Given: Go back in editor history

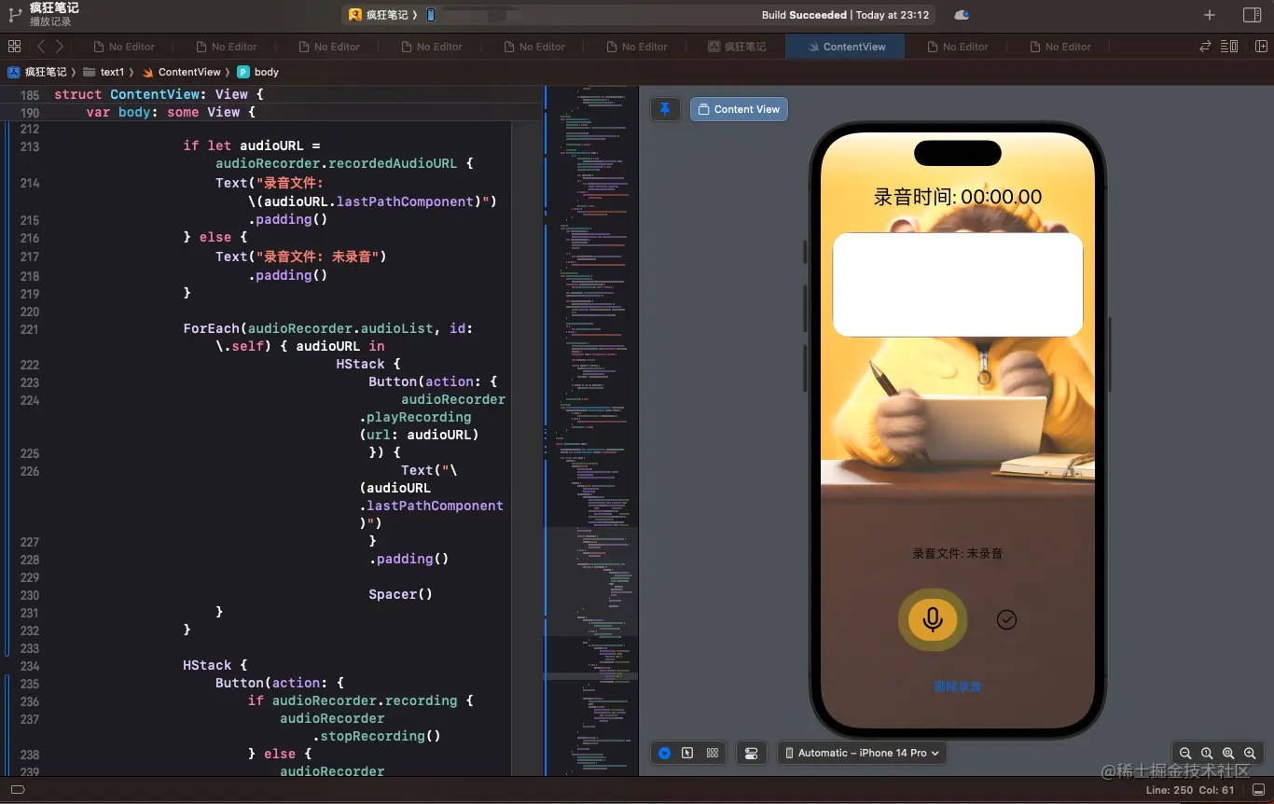Looking at the screenshot, I should point(41,46).
